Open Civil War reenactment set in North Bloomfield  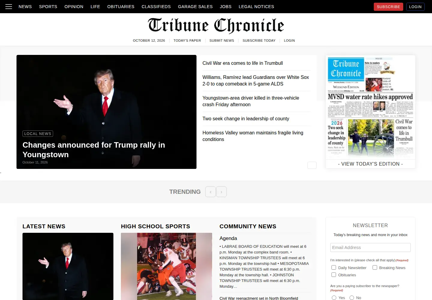pyautogui.click(x=259, y=298)
